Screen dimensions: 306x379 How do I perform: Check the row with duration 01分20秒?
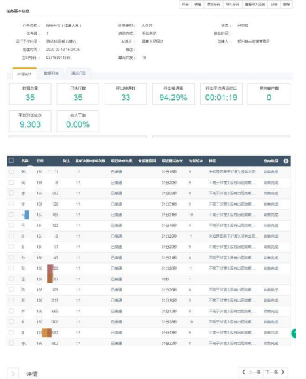tap(11, 182)
